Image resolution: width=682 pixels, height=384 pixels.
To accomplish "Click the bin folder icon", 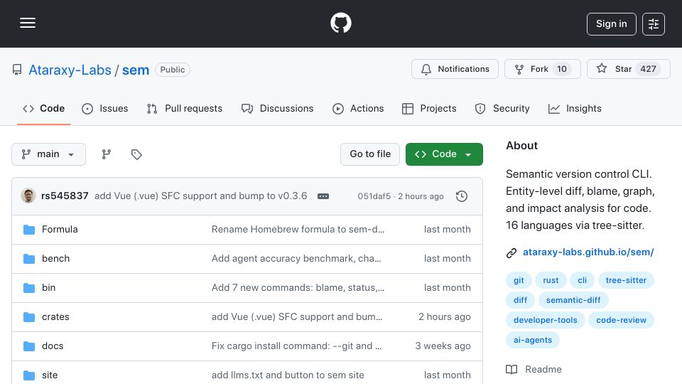I will pos(29,288).
